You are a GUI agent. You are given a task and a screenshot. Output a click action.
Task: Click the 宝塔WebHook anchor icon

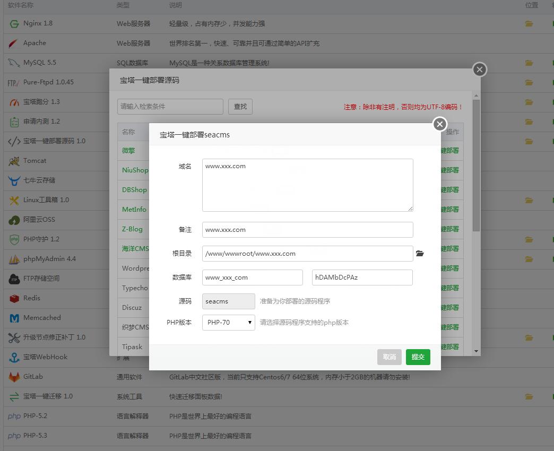point(14,358)
